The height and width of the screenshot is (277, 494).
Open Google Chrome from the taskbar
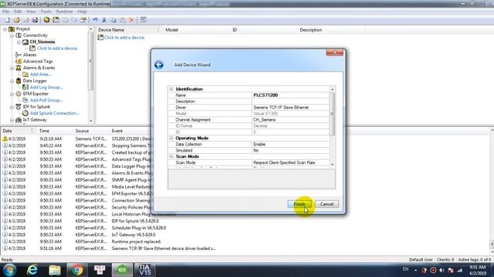coord(77,270)
